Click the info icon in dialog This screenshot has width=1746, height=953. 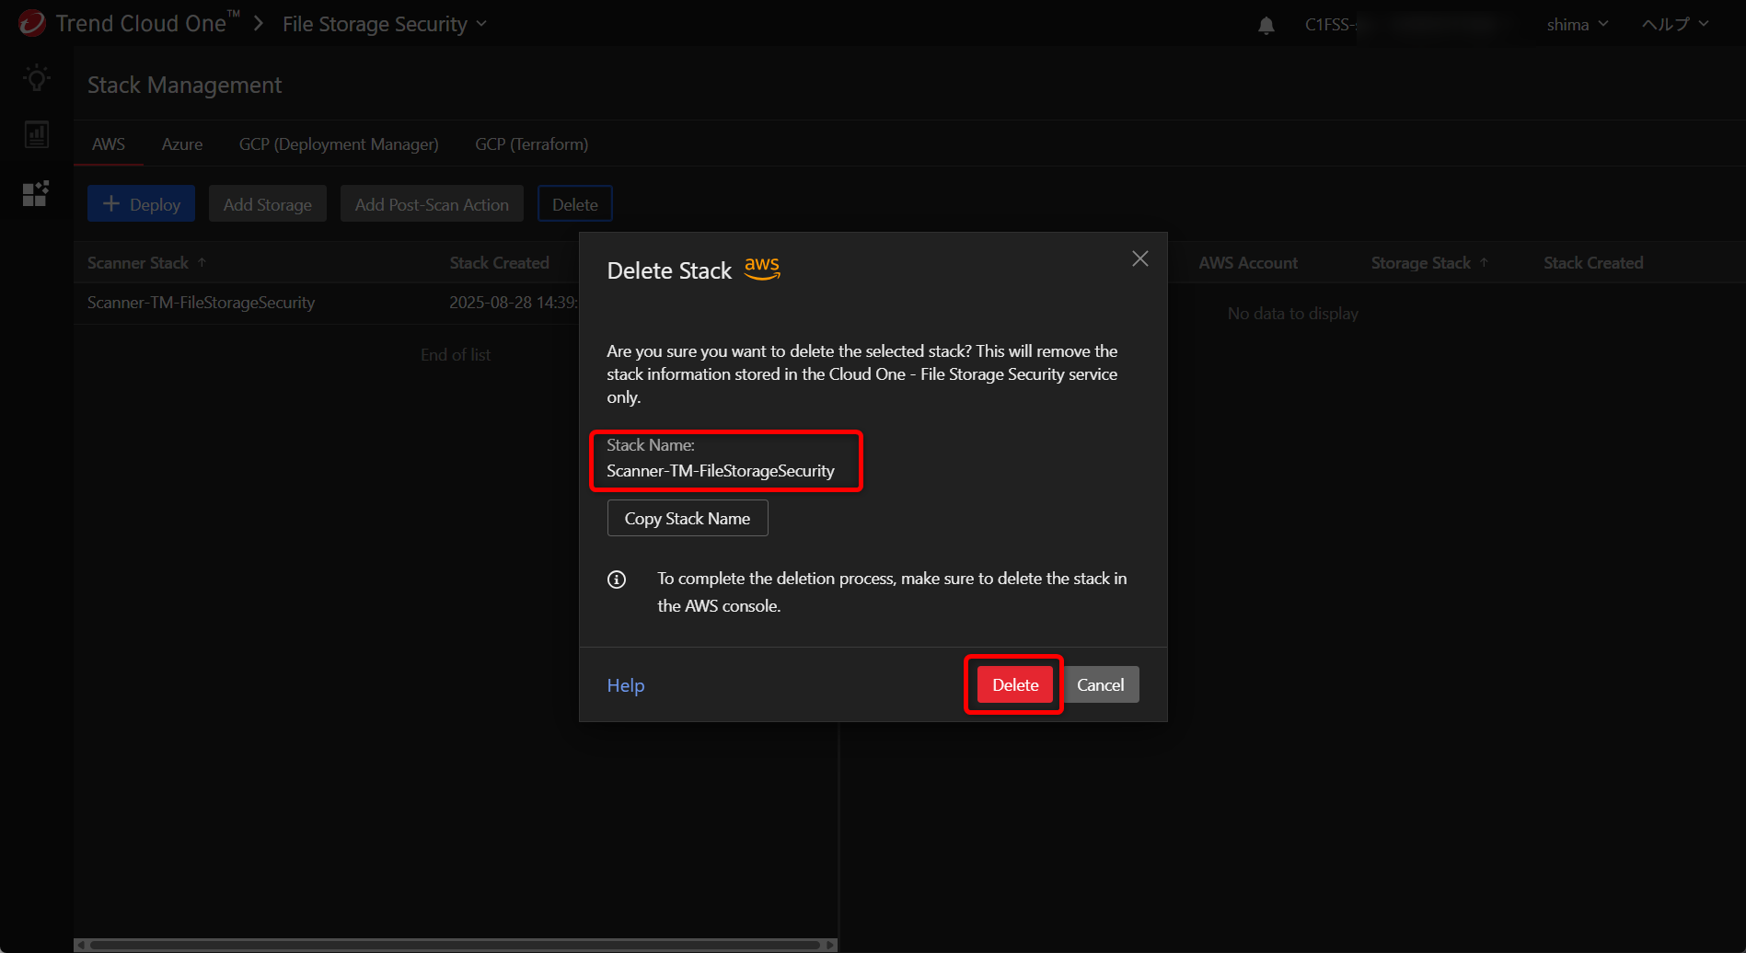pyautogui.click(x=617, y=580)
